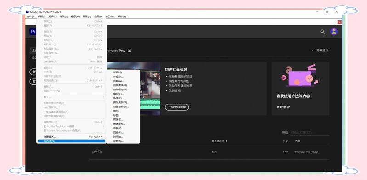Open the user profile avatar
This screenshot has height=180, width=367.
334,32
